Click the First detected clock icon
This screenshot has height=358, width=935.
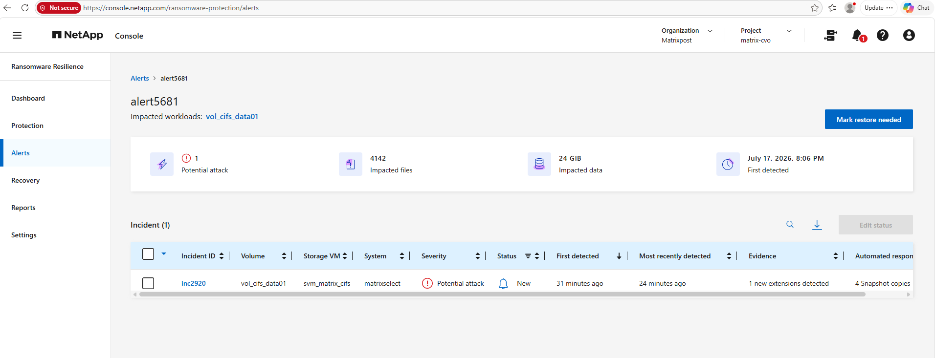point(728,164)
